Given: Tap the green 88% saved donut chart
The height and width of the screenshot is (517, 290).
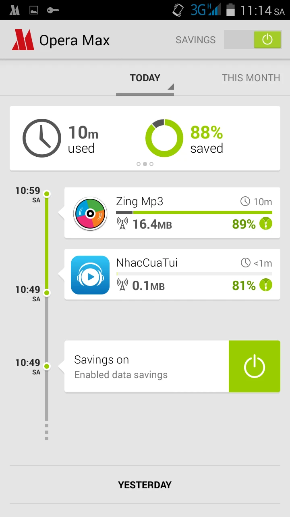Looking at the screenshot, I should tap(164, 138).
